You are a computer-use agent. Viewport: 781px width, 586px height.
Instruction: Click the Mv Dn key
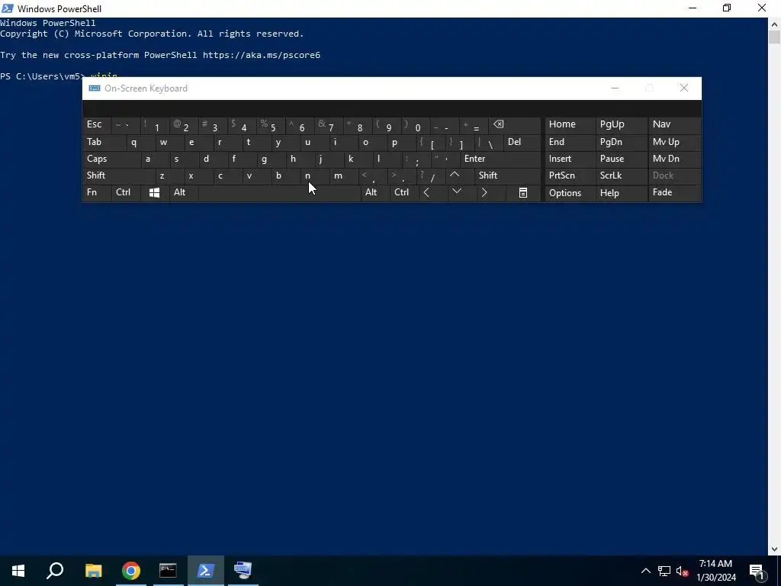point(675,159)
